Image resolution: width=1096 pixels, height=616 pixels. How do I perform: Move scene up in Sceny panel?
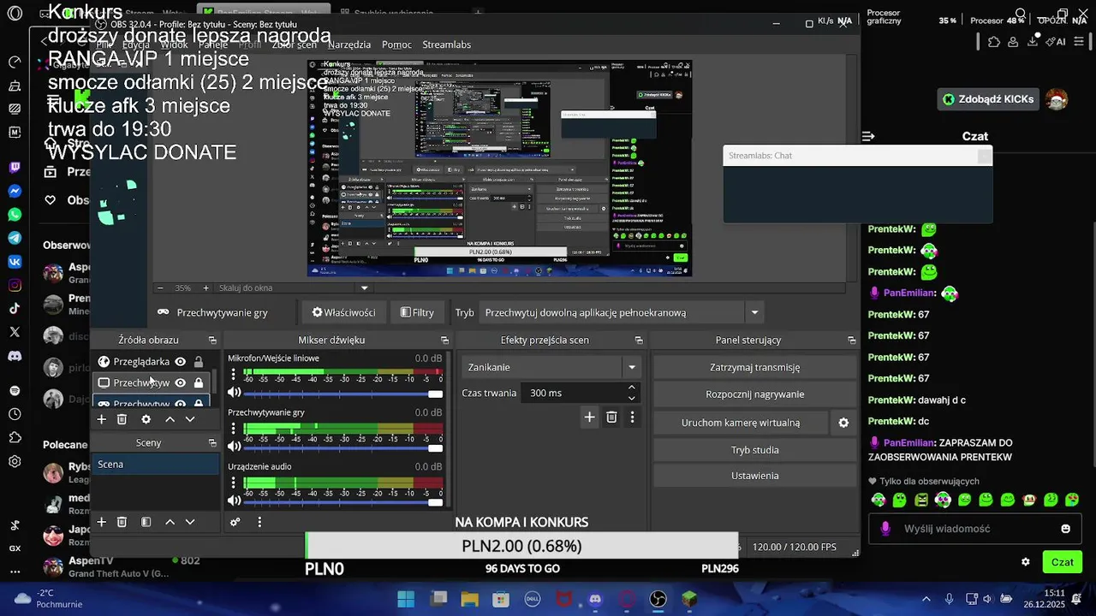click(170, 522)
